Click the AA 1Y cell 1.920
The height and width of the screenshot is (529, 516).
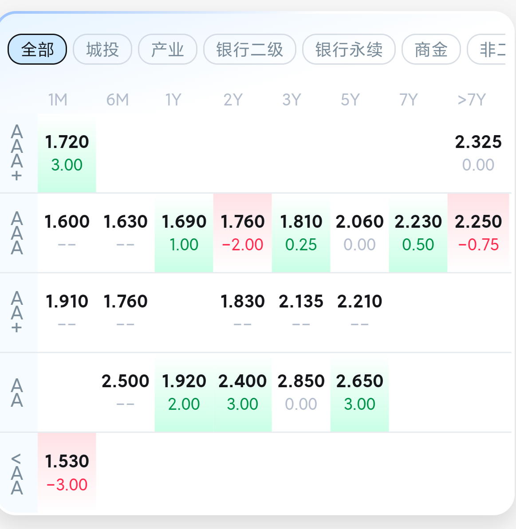(184, 392)
